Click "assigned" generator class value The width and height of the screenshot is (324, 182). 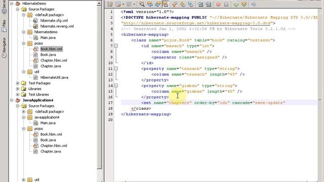[x=207, y=57]
